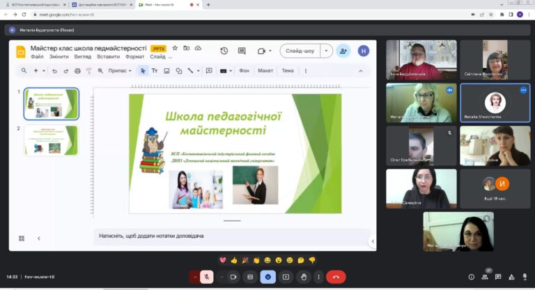Screen dimensions: 535x290
Task: Redo action in Slides toolbar
Action: tap(66, 71)
